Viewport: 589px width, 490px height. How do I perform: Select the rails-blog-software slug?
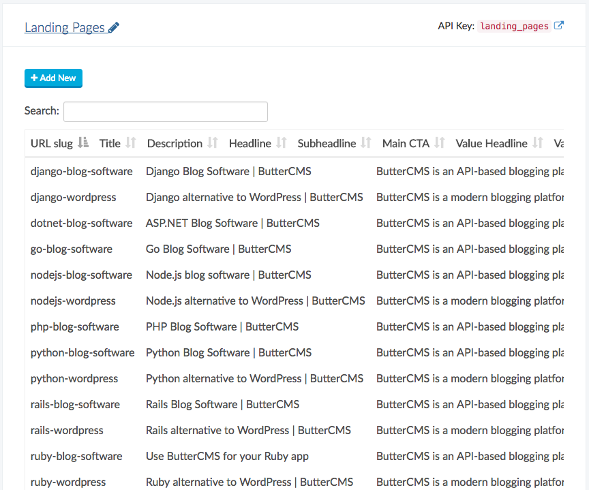point(75,404)
